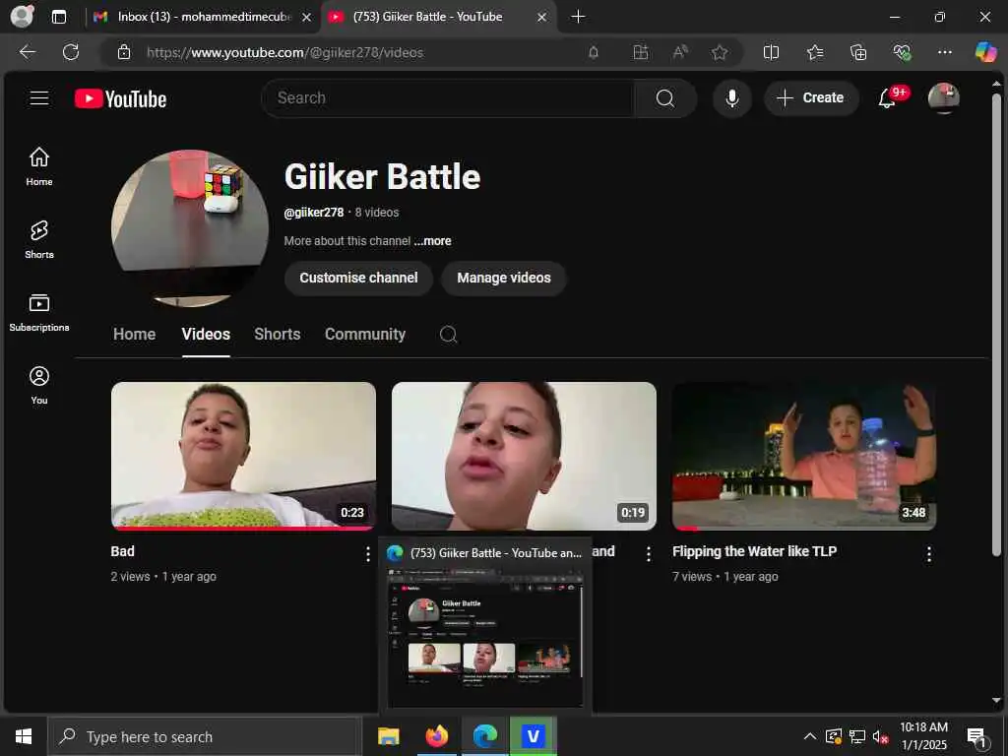1008x756 pixels.
Task: View site information lock icon
Action: (124, 52)
